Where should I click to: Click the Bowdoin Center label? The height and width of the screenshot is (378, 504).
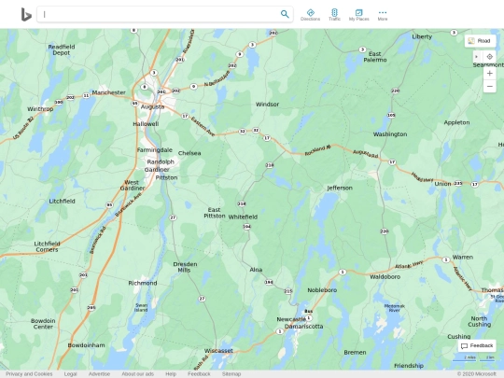click(43, 324)
